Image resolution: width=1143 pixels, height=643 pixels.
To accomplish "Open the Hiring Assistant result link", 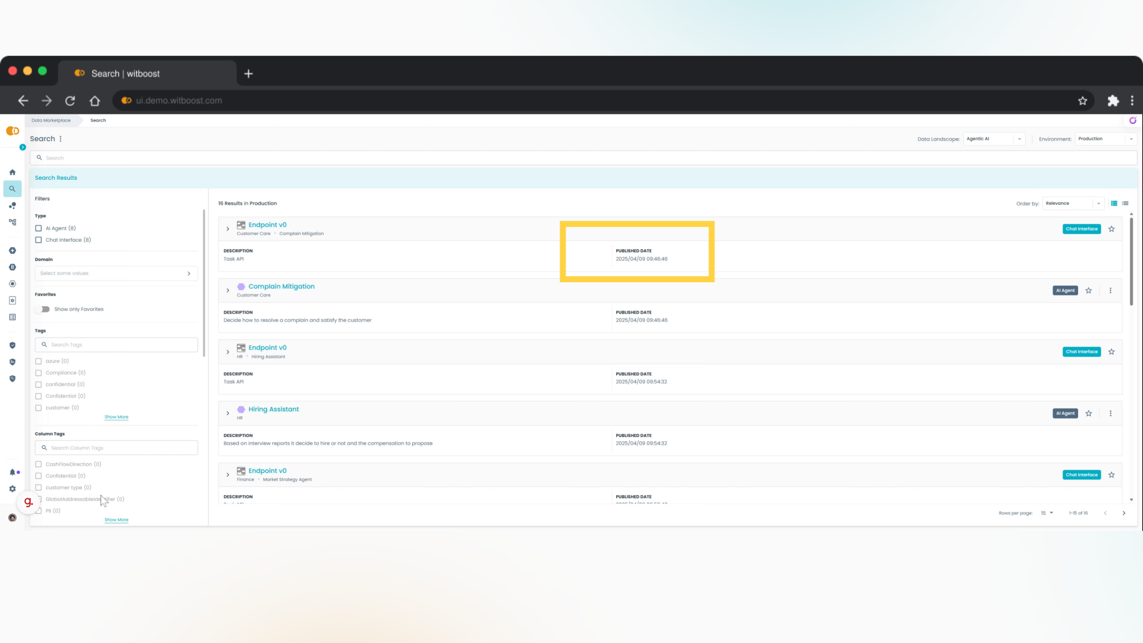I will tap(273, 409).
